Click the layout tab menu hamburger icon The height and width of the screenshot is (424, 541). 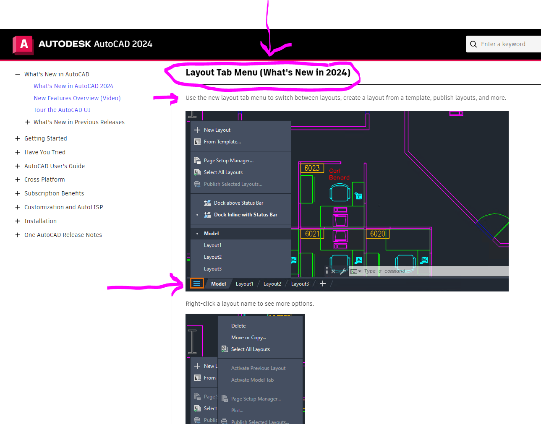[197, 284]
